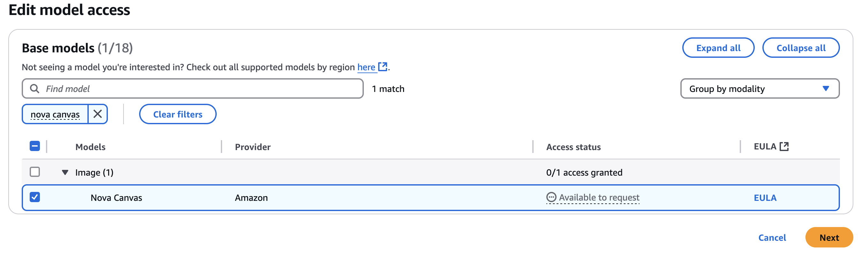The height and width of the screenshot is (258, 861).
Task: Click the Available to request status text
Action: (599, 197)
